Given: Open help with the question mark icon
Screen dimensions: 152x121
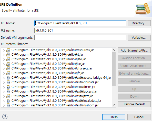Looking at the screenshot, I should pos(5,117).
